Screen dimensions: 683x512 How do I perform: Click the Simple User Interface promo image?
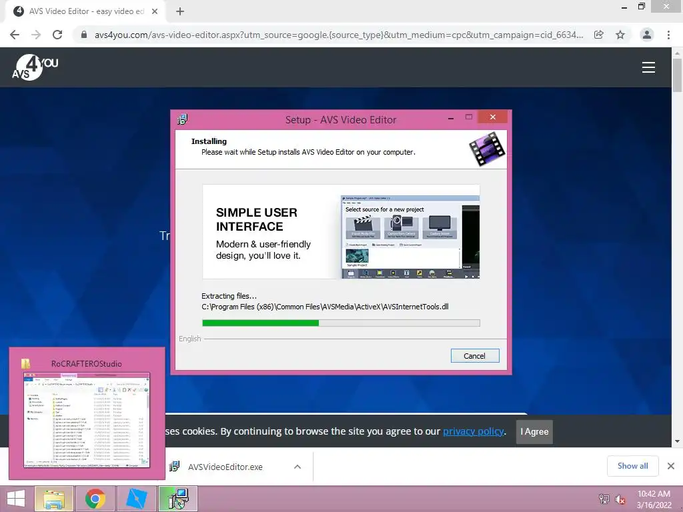point(341,231)
